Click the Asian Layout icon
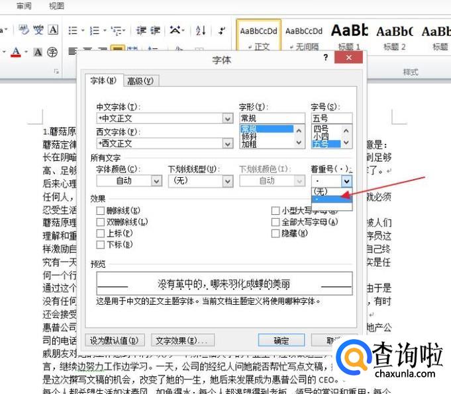 click(x=175, y=30)
